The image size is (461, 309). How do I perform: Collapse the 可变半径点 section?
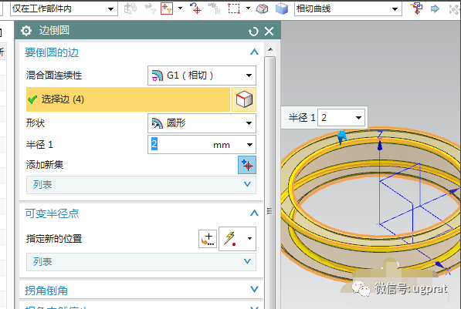[x=254, y=213]
